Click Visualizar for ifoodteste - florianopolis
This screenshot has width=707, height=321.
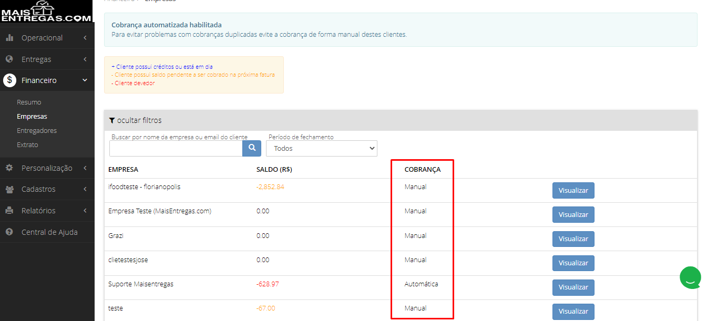pyautogui.click(x=573, y=190)
